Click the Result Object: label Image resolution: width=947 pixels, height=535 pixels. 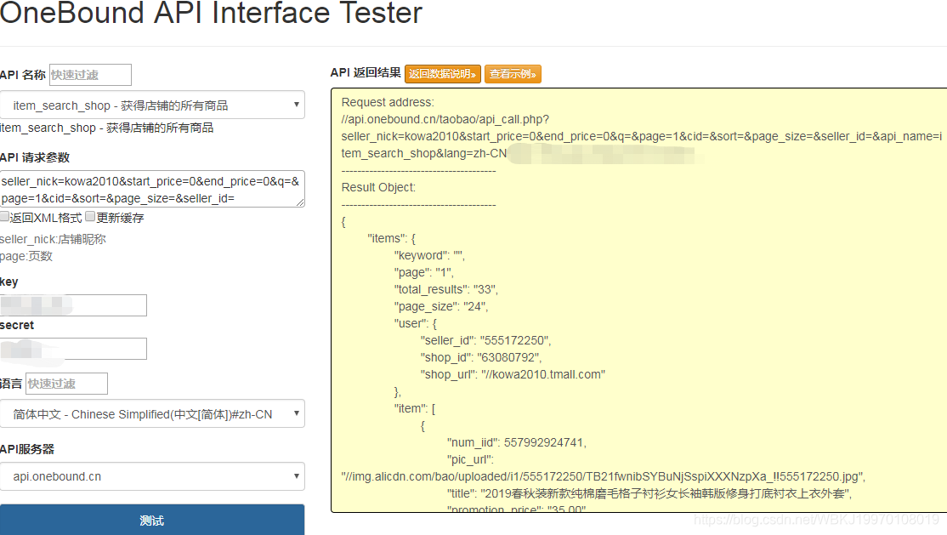click(x=378, y=187)
